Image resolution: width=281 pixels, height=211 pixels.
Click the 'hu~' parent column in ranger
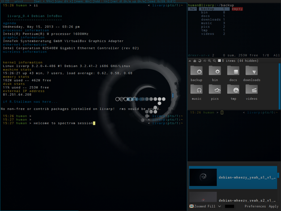click(192, 9)
